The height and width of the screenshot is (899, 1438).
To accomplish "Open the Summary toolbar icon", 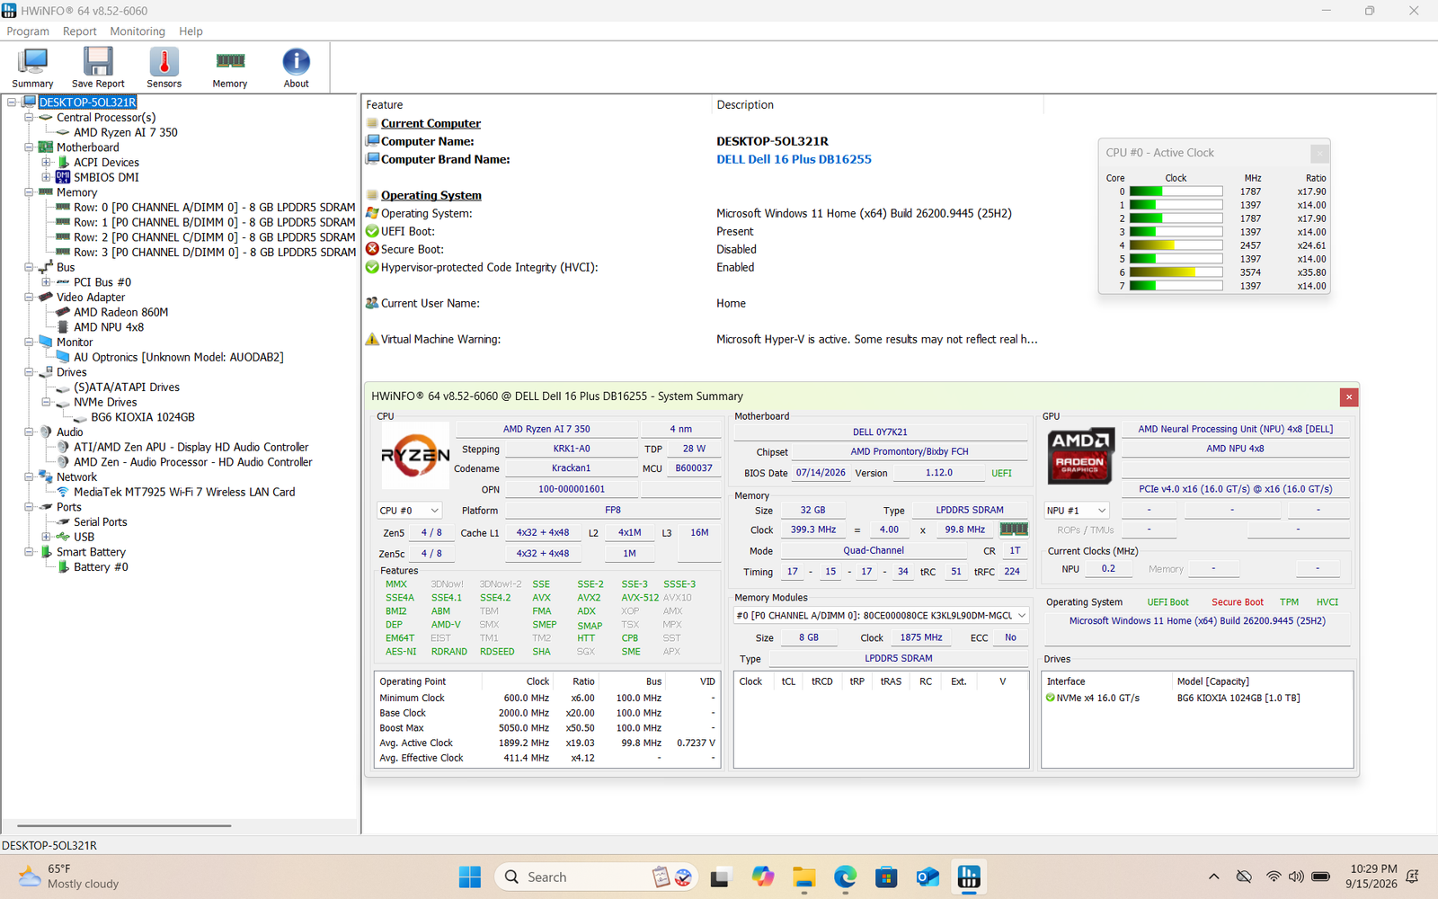I will point(32,68).
